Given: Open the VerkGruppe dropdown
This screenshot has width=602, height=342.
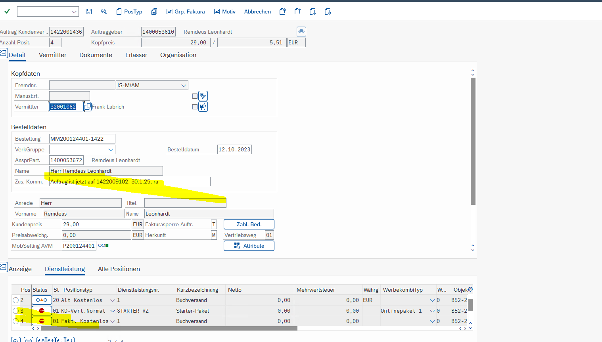Looking at the screenshot, I should [x=111, y=149].
